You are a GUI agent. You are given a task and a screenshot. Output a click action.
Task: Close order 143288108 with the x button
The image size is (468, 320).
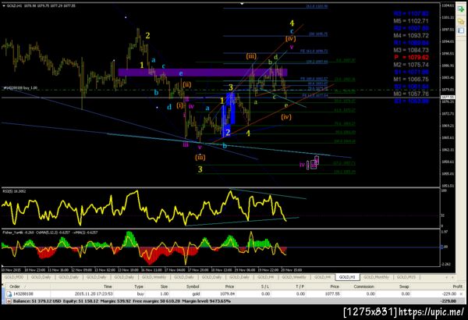(x=462, y=294)
